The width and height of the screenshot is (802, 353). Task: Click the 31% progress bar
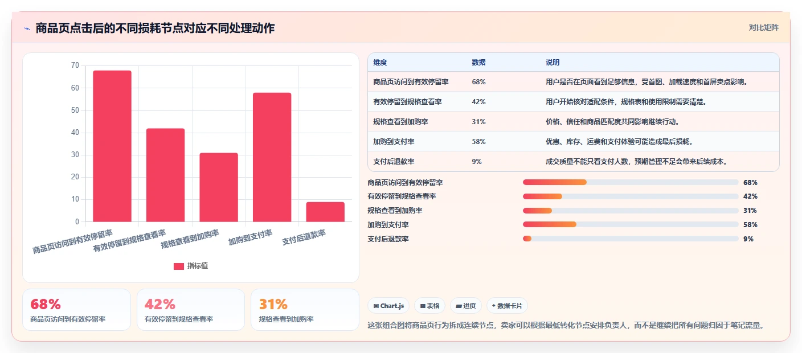[x=631, y=211]
